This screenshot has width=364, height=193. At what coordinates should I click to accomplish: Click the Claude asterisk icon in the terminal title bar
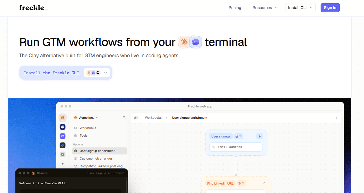coord(33,173)
